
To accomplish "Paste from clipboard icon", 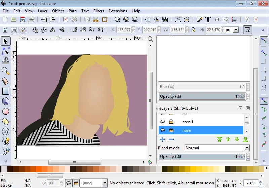I will (x=105, y=19).
